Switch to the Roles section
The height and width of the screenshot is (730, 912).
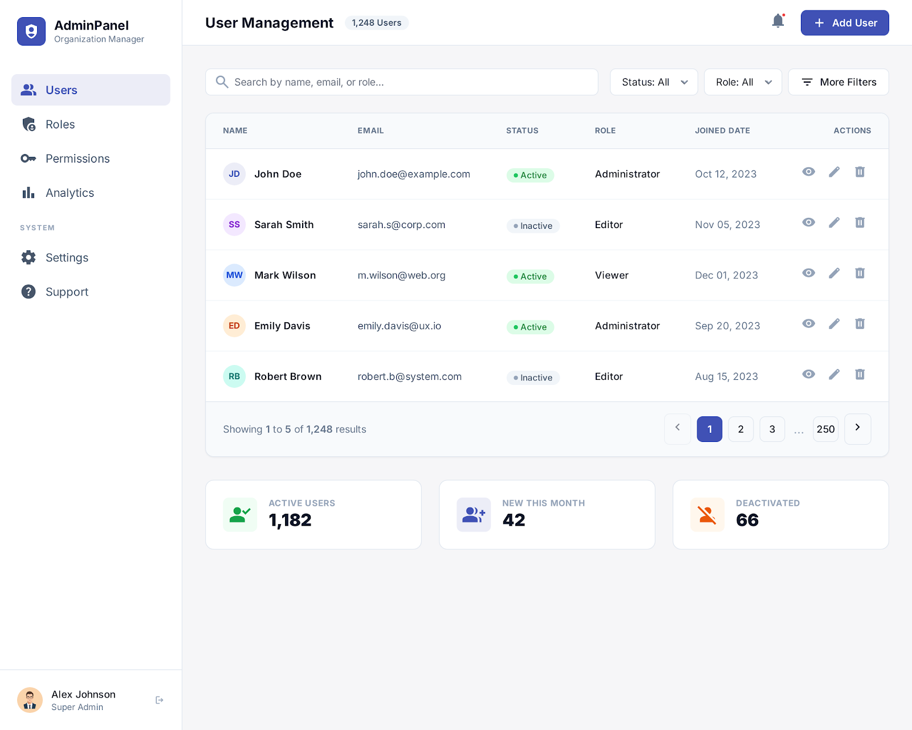(x=59, y=124)
